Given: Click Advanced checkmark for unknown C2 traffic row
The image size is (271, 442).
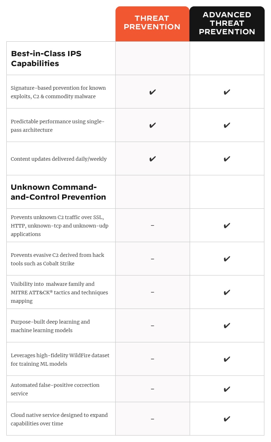Looking at the screenshot, I should [x=227, y=225].
